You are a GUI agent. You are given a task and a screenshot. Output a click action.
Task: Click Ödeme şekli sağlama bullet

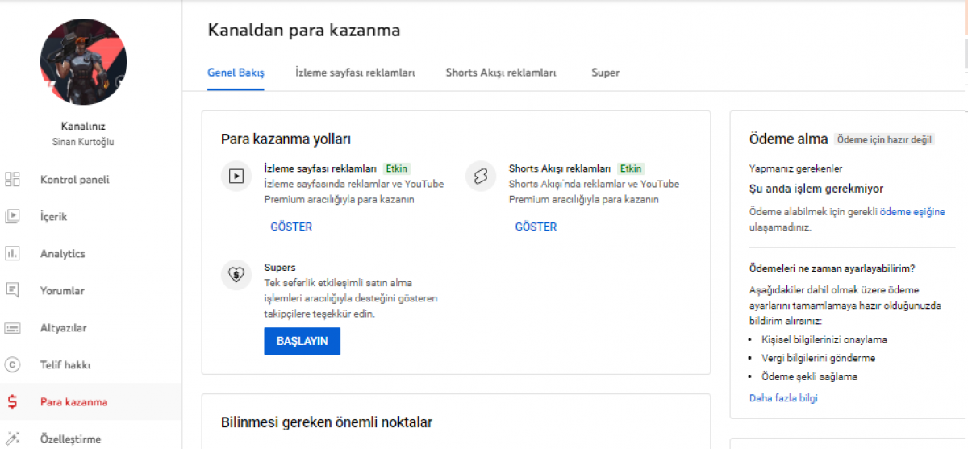[809, 376]
